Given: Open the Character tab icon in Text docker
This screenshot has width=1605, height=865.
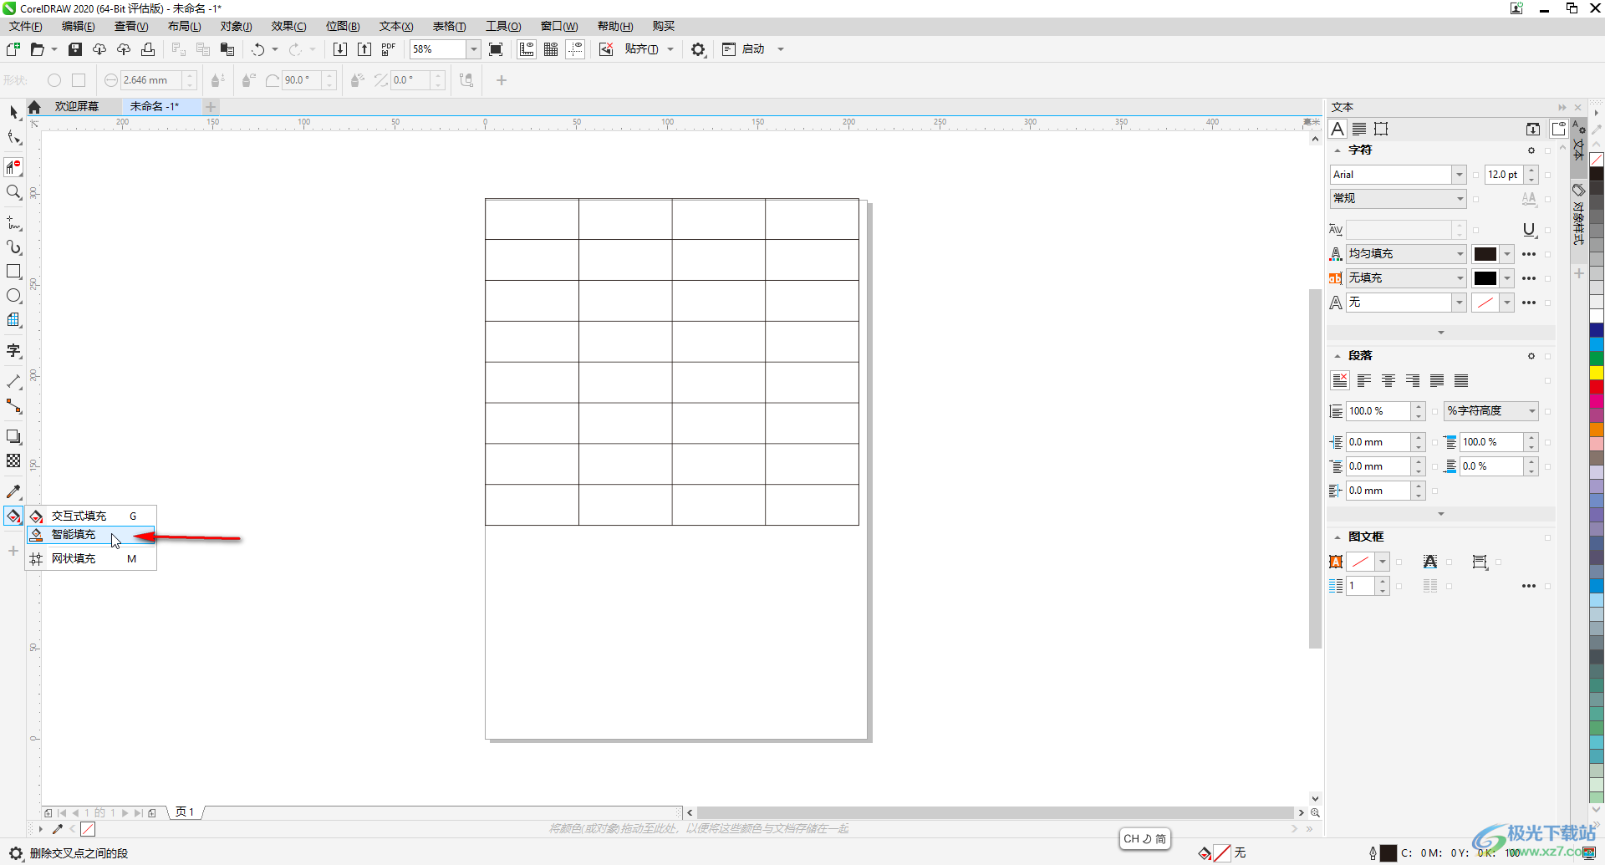Looking at the screenshot, I should point(1337,129).
